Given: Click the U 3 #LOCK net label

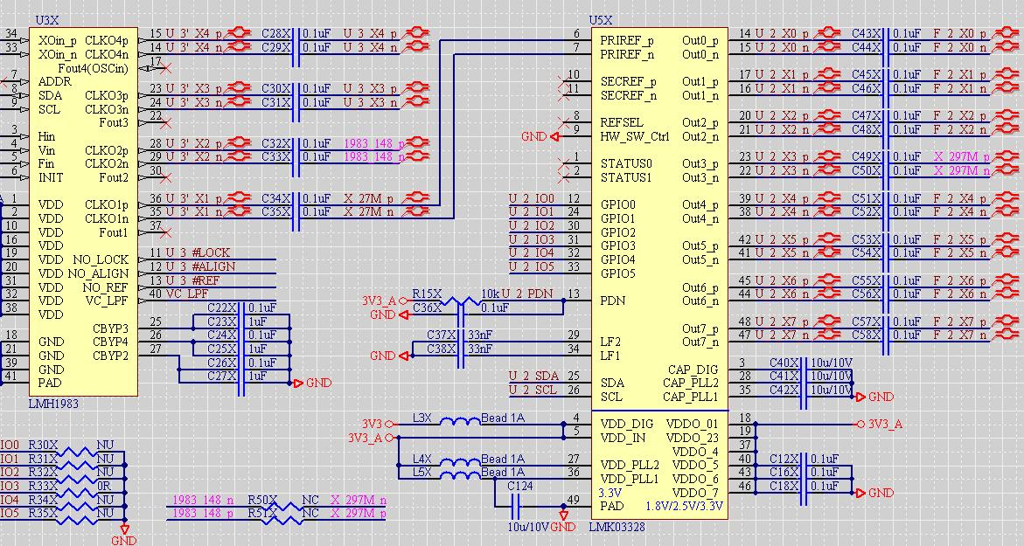Looking at the screenshot, I should click(198, 253).
